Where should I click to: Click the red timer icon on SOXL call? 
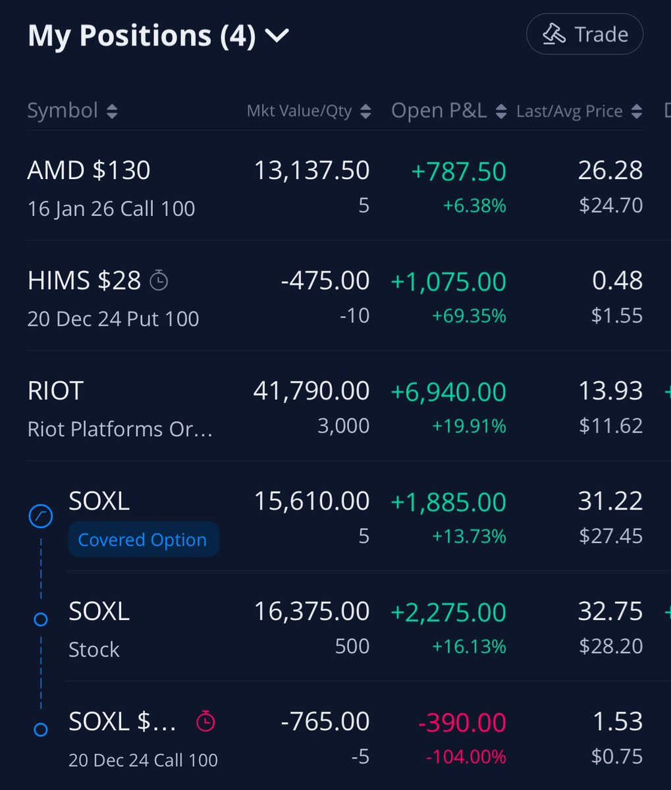click(x=206, y=722)
